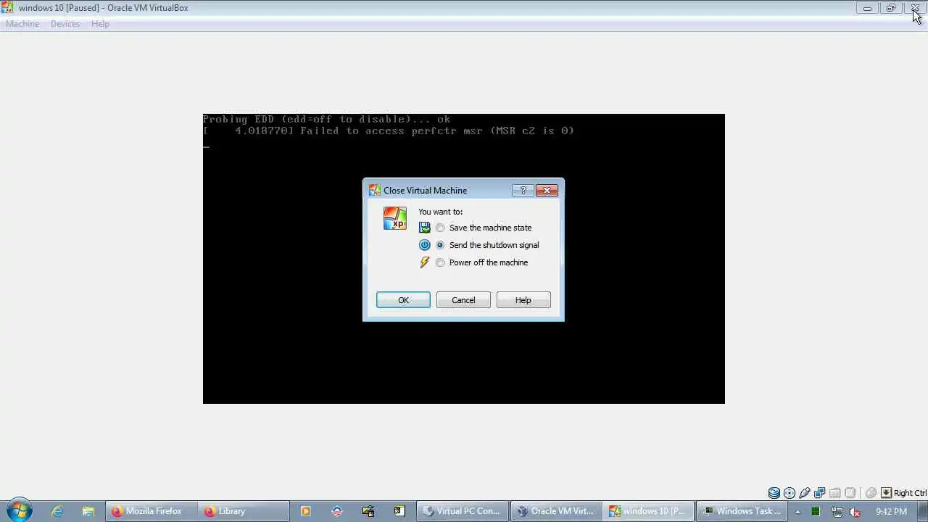
Task: Click the optical disc status icon
Action: (790, 493)
